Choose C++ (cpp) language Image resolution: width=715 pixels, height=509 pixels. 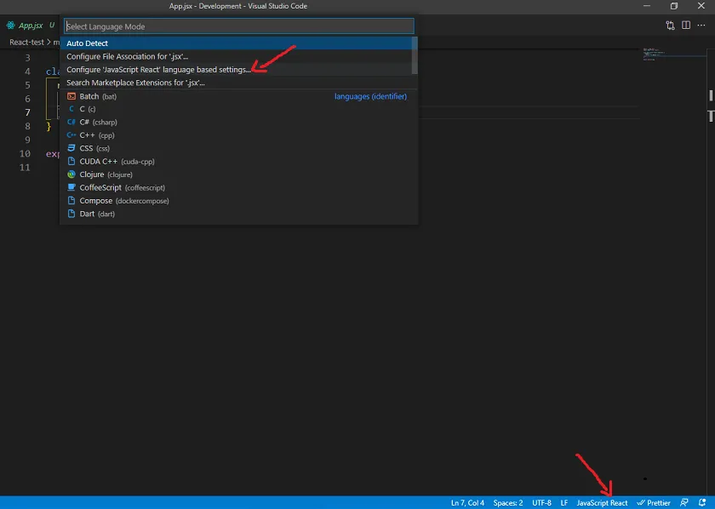coord(236,135)
